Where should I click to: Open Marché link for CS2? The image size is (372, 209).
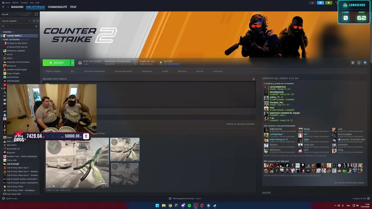point(200,71)
